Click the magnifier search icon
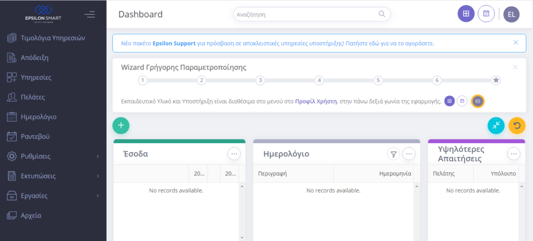Screen dimensions: 533x241 (x=382, y=15)
